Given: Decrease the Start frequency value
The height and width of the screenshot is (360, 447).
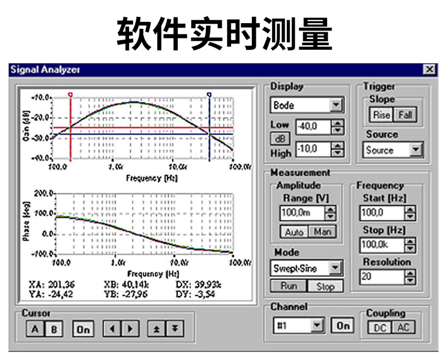Looking at the screenshot, I should (x=410, y=217).
